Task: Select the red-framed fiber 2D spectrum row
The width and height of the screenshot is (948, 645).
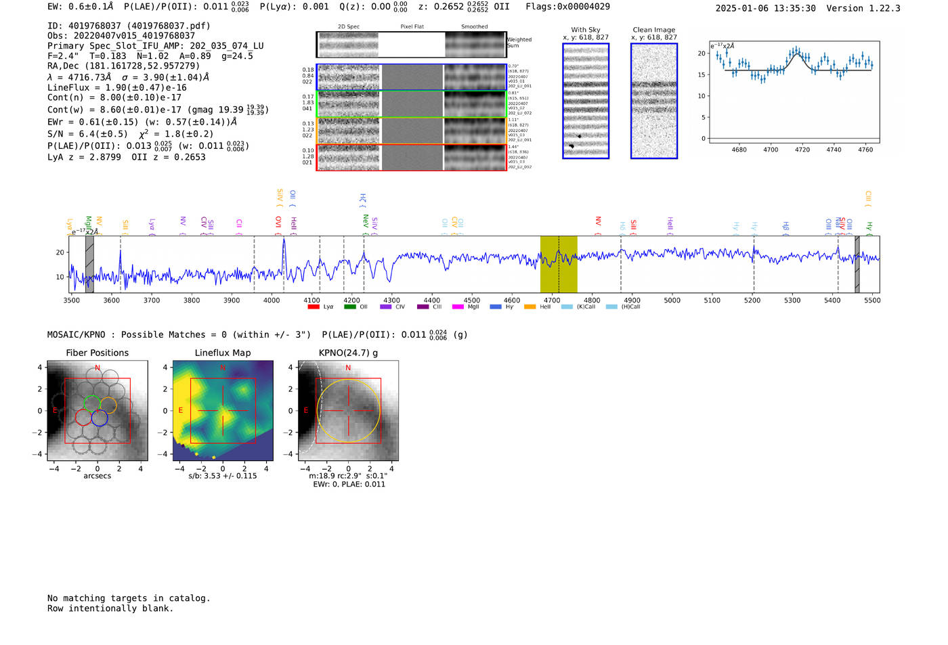Action: (x=412, y=158)
